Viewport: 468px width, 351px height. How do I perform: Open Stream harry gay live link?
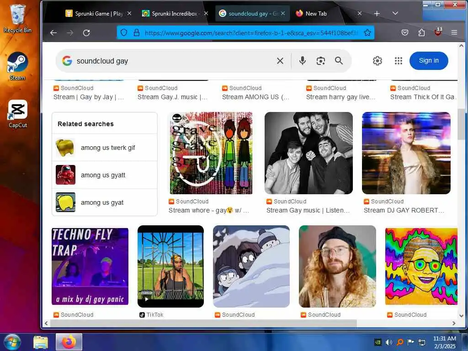[x=340, y=97]
